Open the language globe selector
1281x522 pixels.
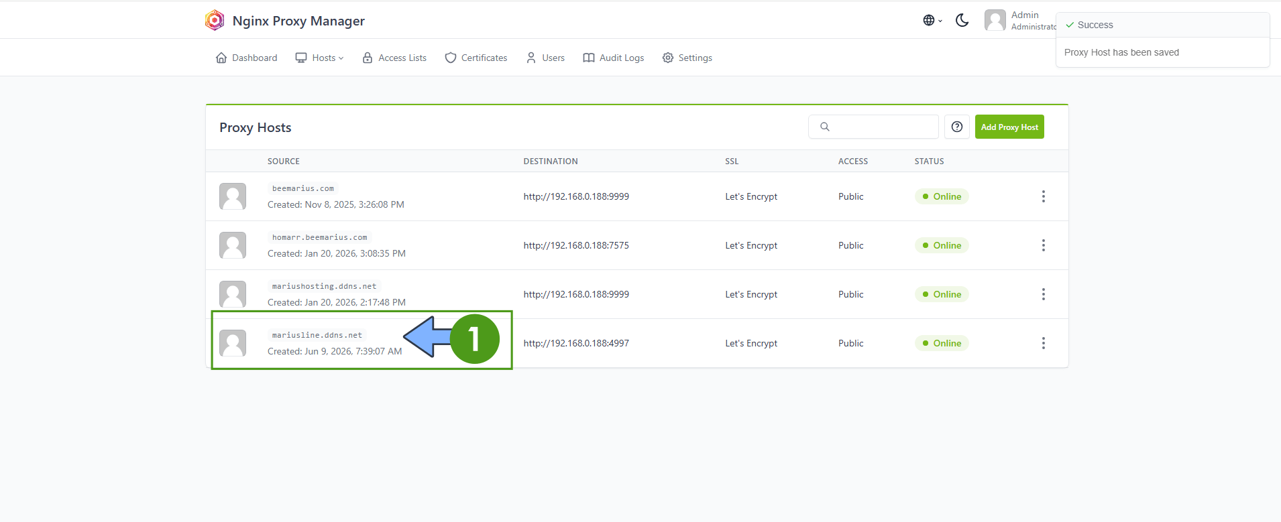932,20
